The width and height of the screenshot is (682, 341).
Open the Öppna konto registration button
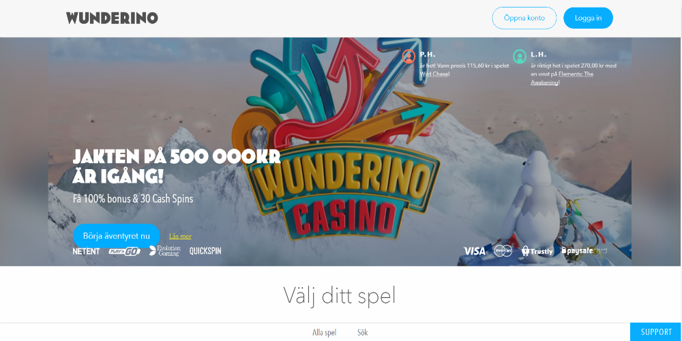click(524, 18)
